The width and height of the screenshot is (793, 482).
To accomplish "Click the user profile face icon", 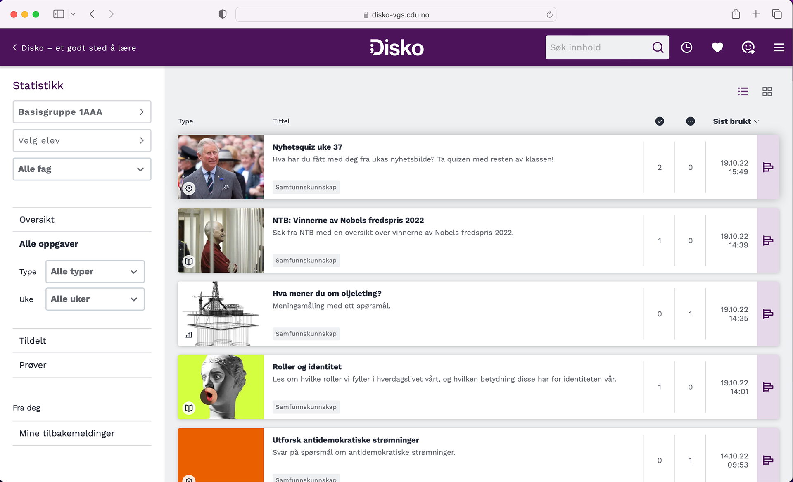I will pyautogui.click(x=748, y=47).
